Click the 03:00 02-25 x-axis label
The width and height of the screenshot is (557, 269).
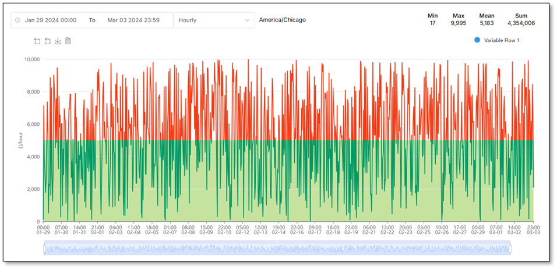pyautogui.click(x=424, y=229)
